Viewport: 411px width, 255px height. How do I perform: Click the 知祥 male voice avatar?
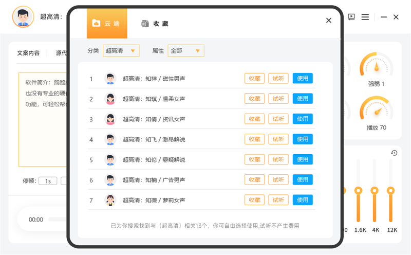(x=110, y=79)
